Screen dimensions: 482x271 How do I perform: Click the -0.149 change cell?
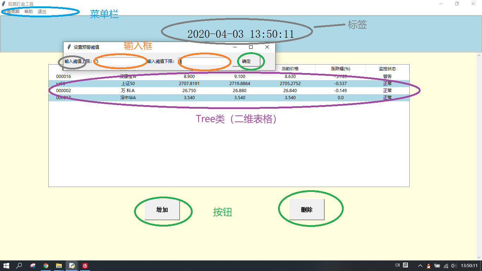[341, 91]
